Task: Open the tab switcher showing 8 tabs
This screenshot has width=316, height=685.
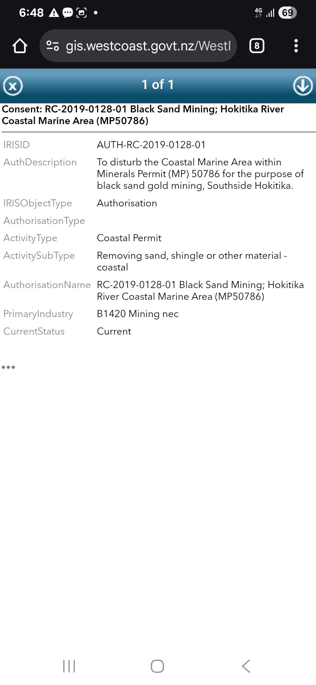Action: tap(257, 46)
